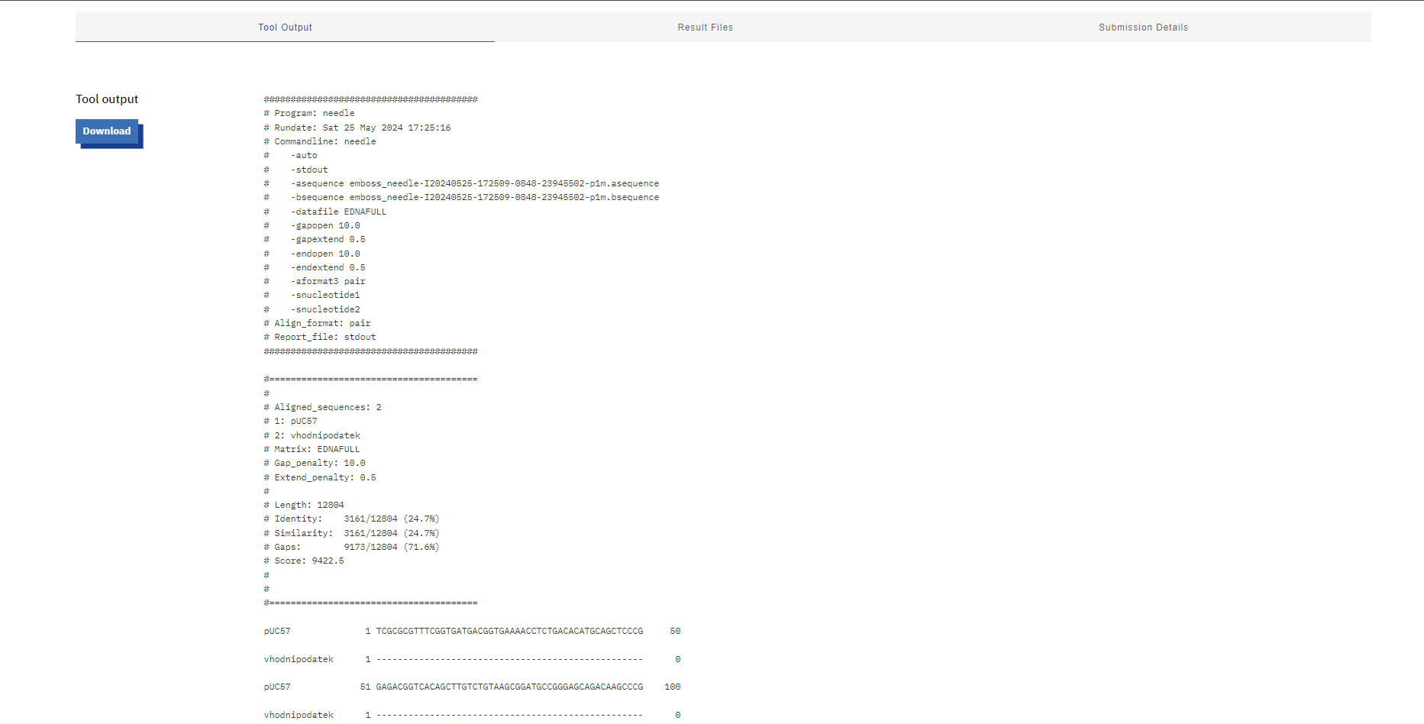This screenshot has width=1424, height=724.
Task: Click the '-asequence' parameter line
Action: (461, 183)
